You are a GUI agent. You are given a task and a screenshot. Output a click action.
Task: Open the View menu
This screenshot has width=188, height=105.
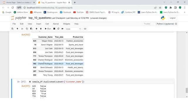(30, 24)
